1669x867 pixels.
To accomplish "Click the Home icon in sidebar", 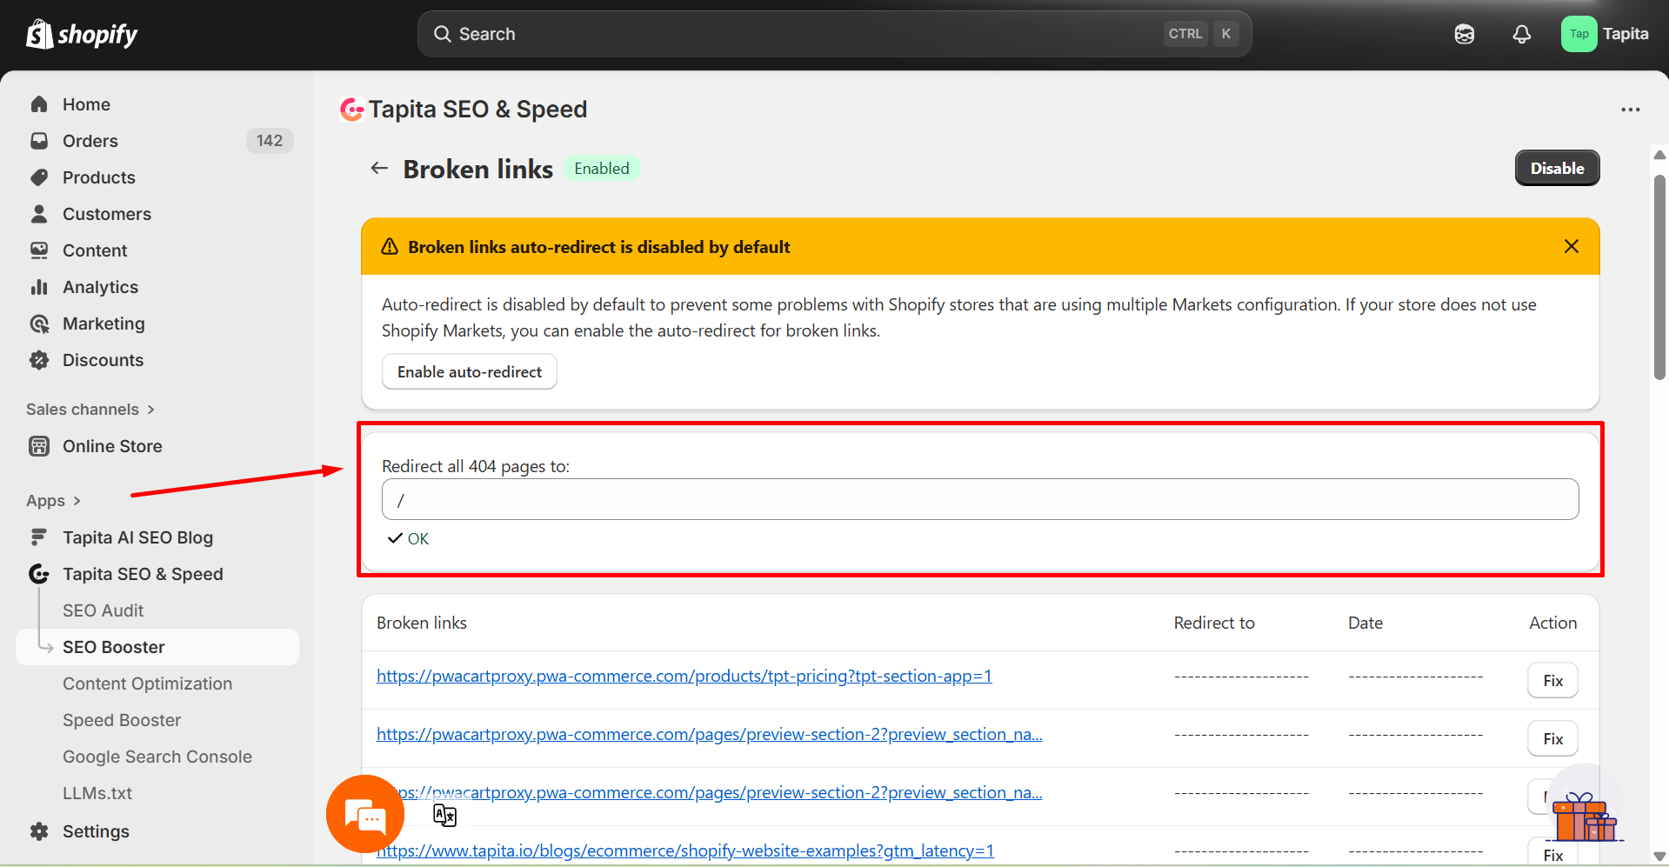I will [x=39, y=104].
